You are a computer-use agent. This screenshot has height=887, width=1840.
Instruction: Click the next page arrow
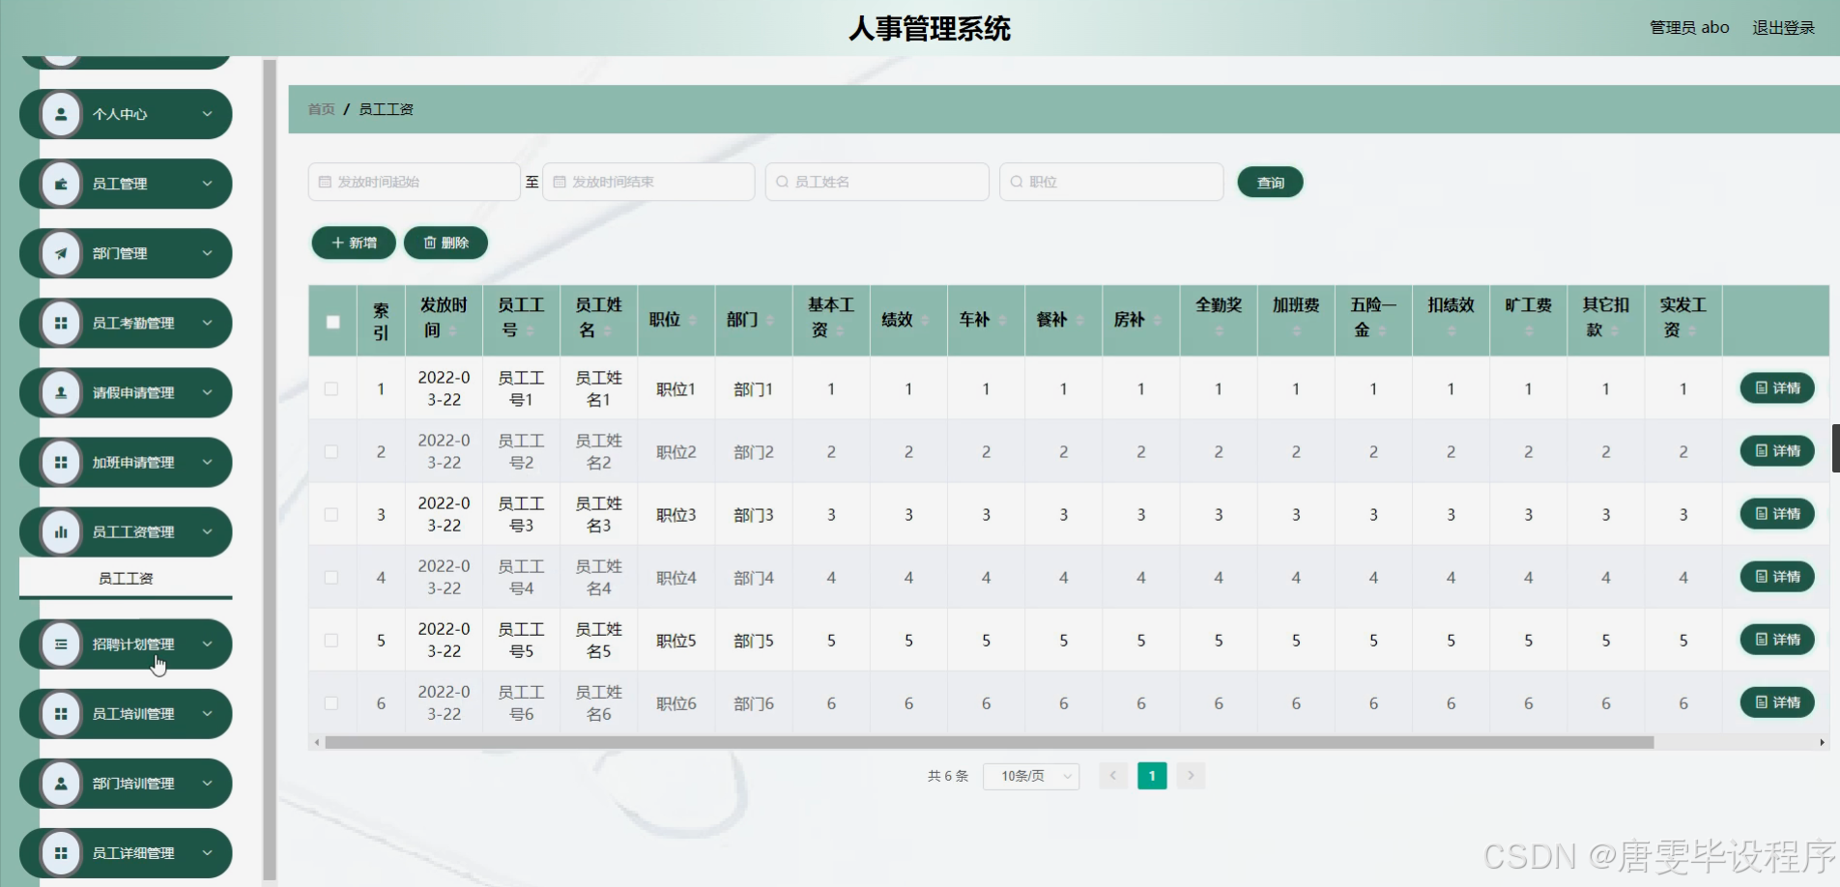click(1191, 776)
